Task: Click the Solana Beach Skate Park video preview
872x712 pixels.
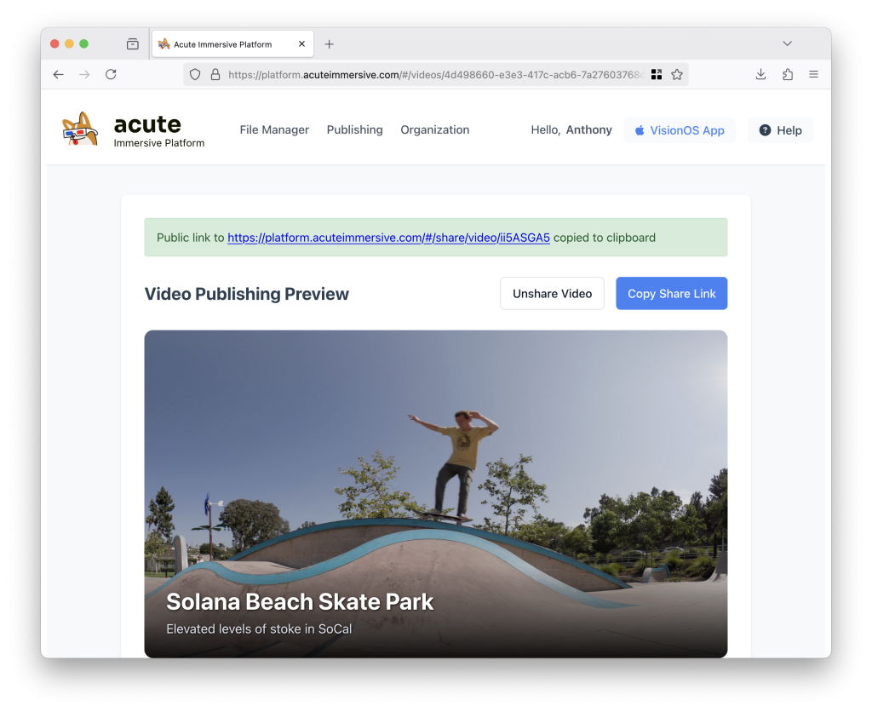Action: (x=436, y=494)
